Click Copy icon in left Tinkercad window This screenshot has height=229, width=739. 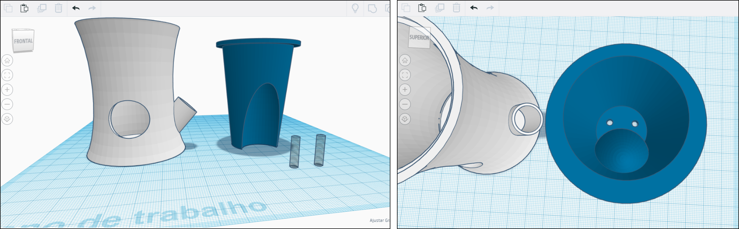pyautogui.click(x=8, y=8)
